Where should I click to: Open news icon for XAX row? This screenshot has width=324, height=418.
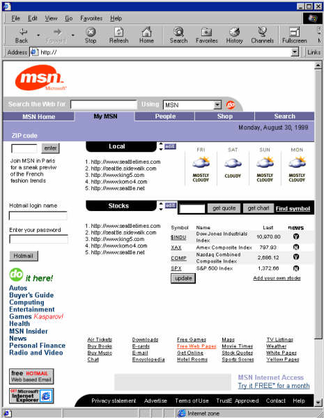[296, 247]
